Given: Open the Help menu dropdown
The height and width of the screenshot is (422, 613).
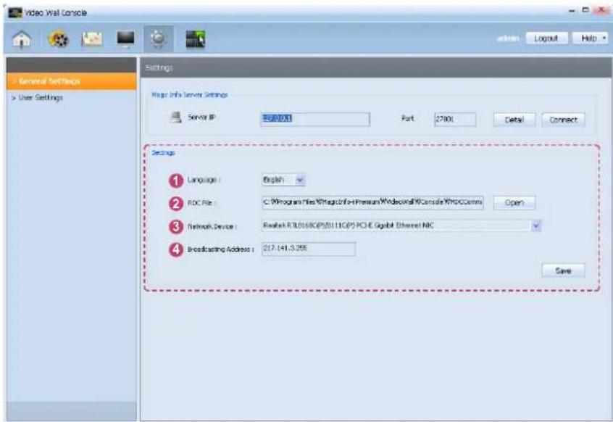Looking at the screenshot, I should tap(591, 38).
